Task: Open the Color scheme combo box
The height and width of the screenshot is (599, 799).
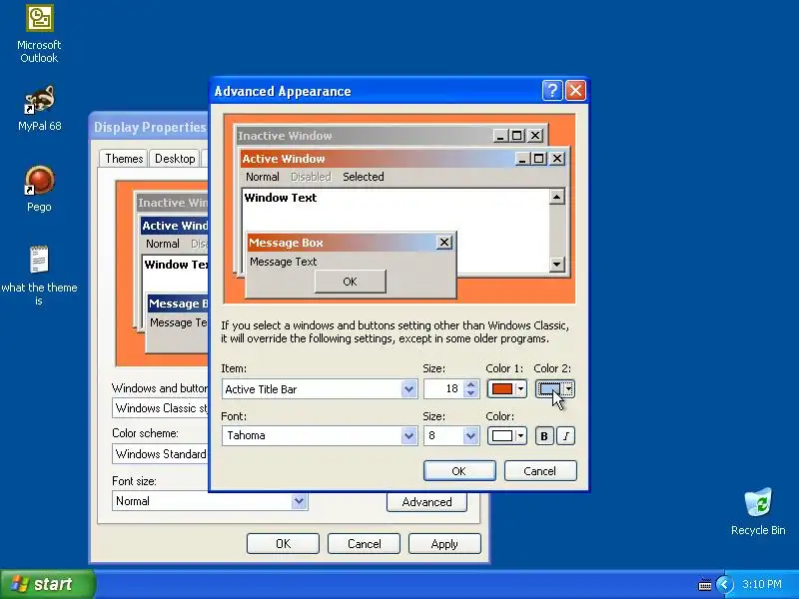Action: tap(161, 454)
